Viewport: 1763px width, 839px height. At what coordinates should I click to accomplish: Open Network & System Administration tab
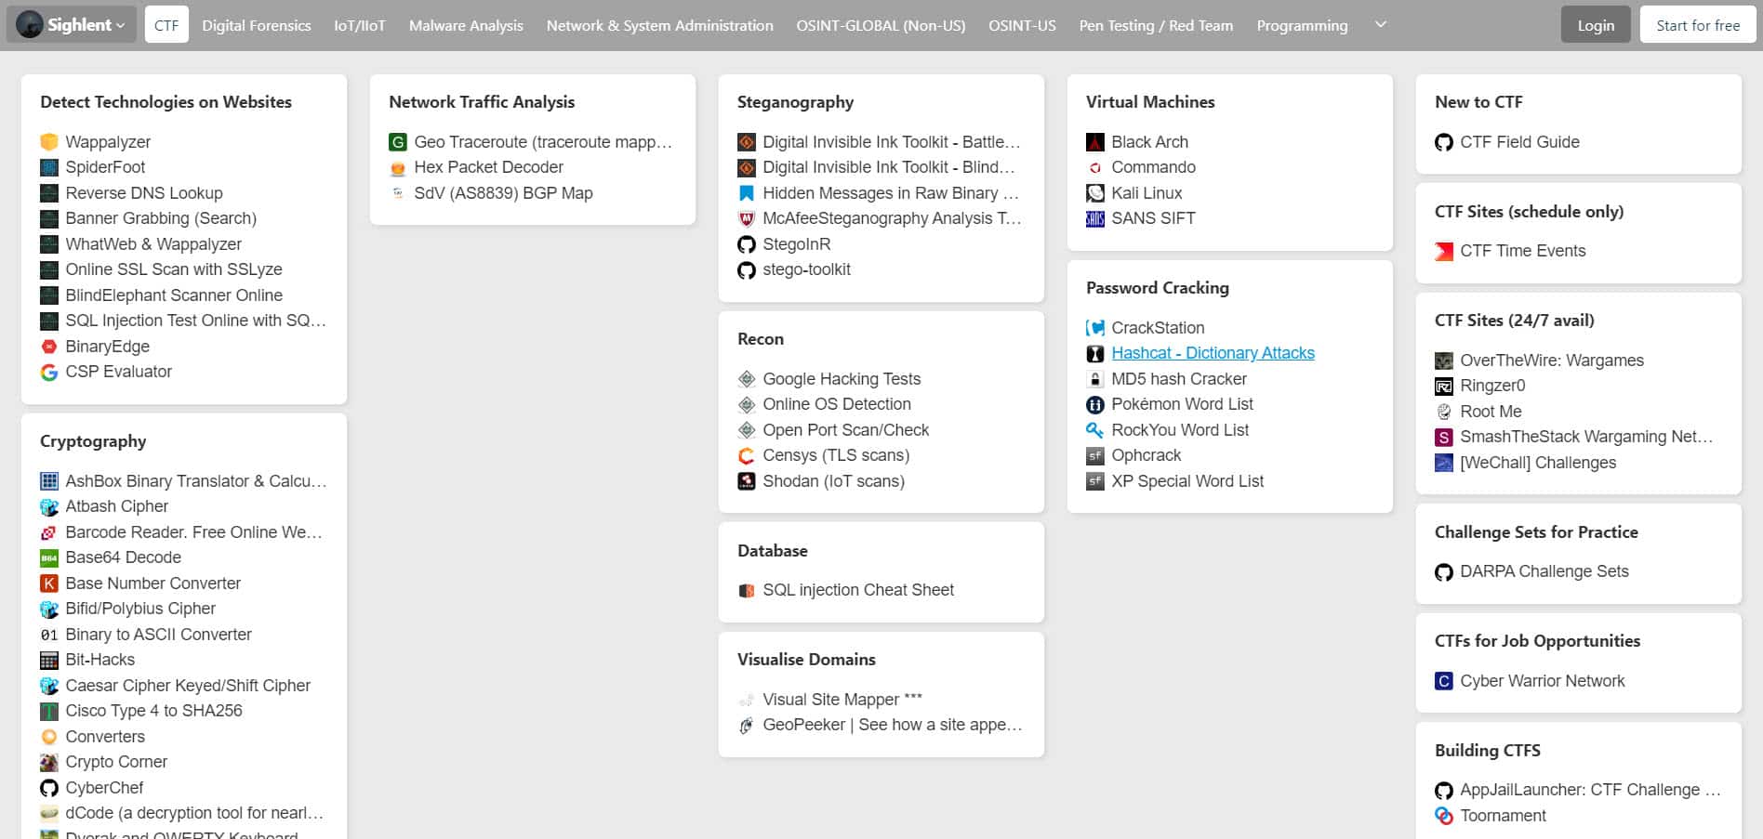[660, 25]
